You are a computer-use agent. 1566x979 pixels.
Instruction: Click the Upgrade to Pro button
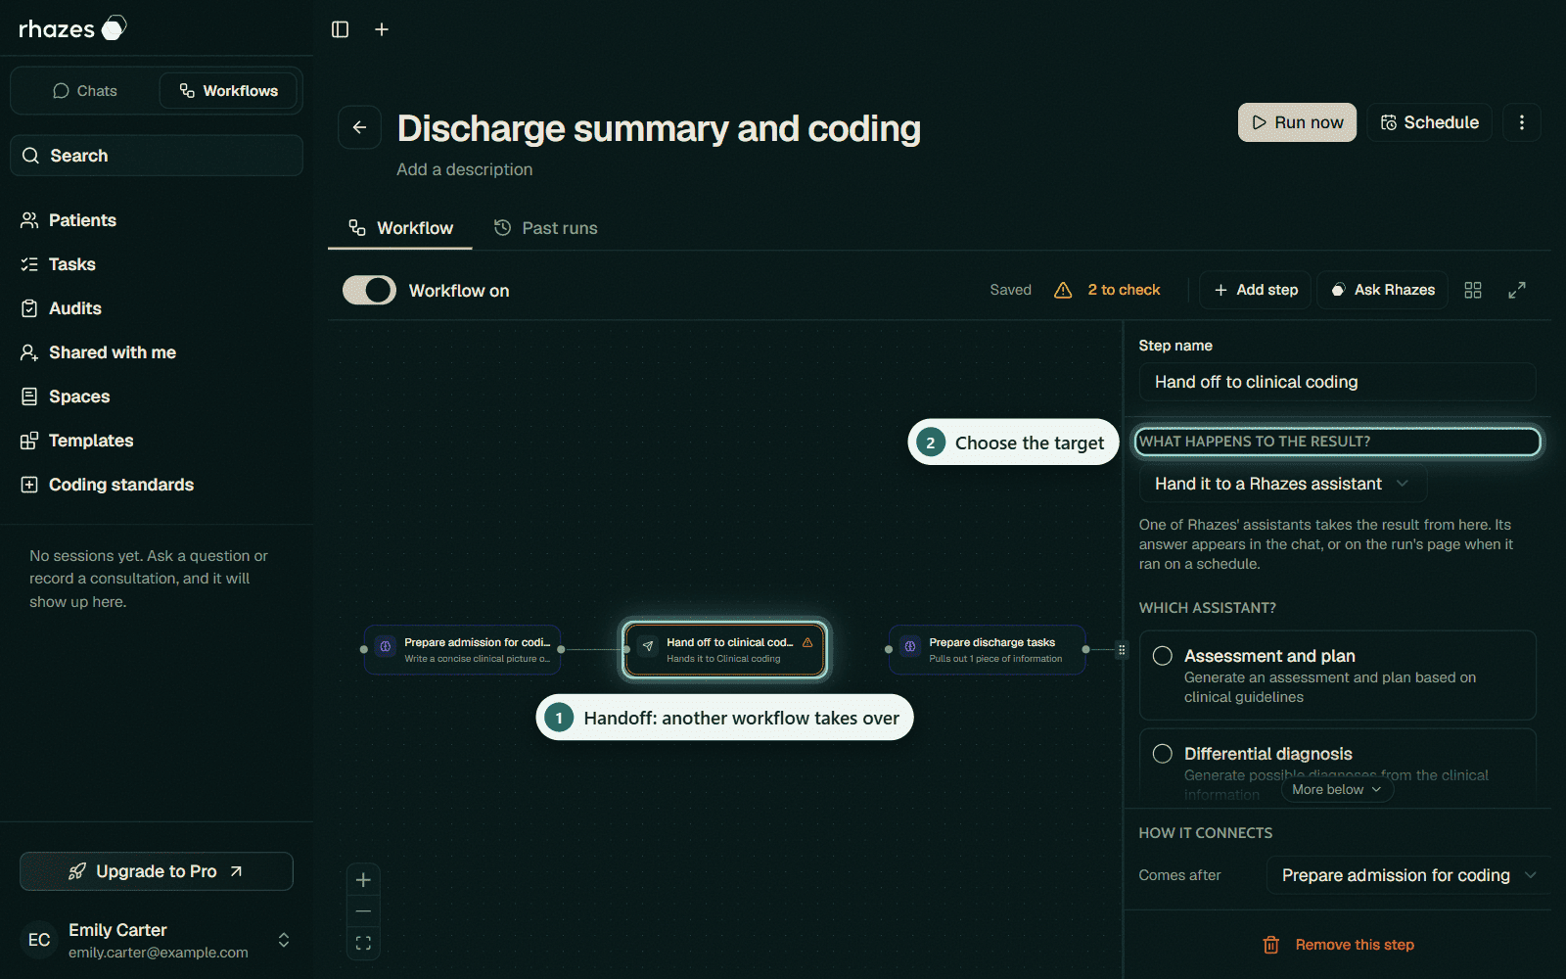(157, 871)
